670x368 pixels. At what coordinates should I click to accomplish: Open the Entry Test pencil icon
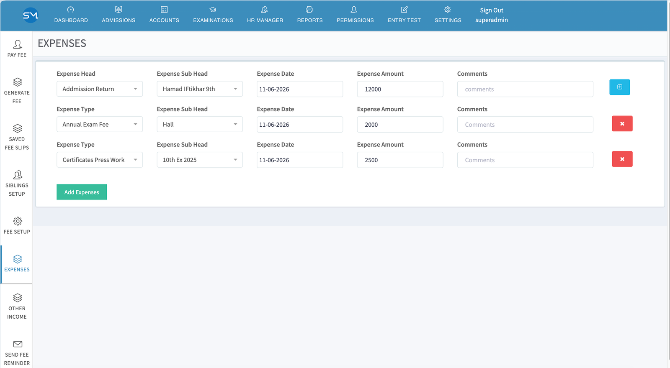click(x=404, y=10)
